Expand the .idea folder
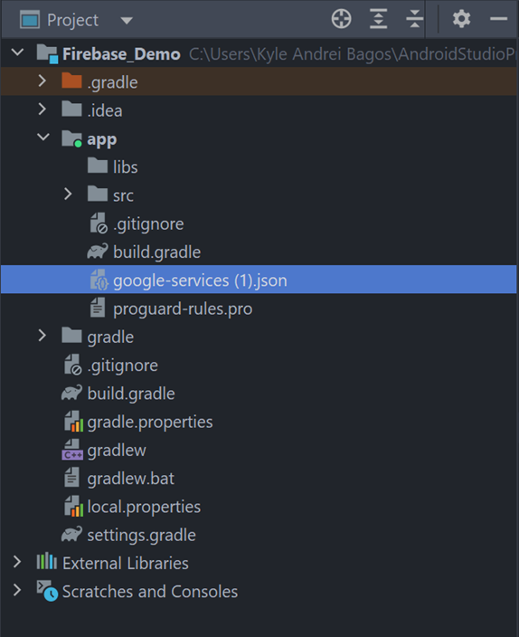The image size is (519, 637). click(42, 109)
